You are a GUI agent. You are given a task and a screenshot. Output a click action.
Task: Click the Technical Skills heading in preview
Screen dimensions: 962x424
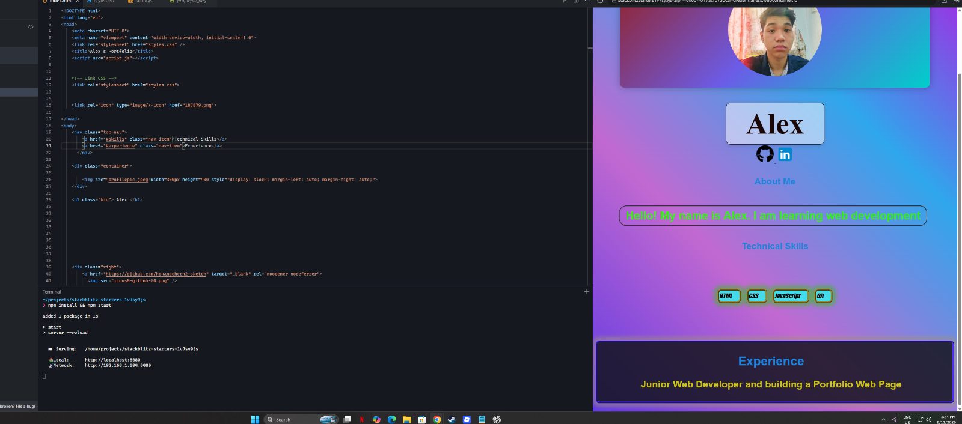point(774,246)
